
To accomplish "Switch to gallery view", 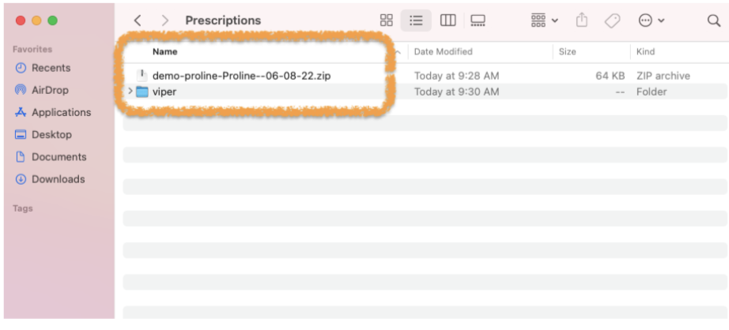I will point(478,21).
